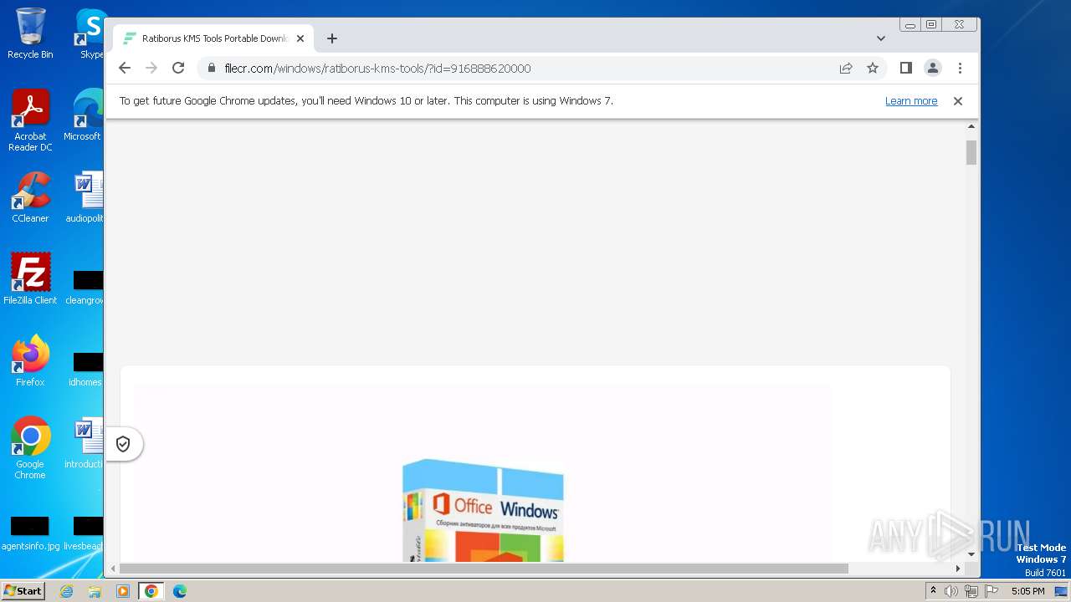This screenshot has height=602, width=1071.
Task: Click the vertical scrollbar down arrow
Action: pyautogui.click(x=971, y=554)
